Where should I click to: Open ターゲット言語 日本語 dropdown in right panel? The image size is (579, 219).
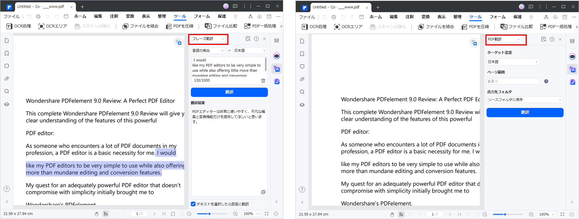513,62
